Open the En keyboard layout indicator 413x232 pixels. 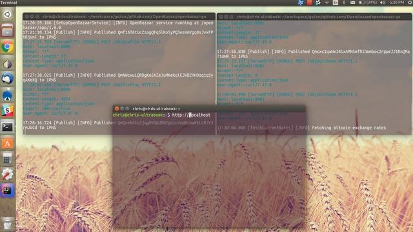[x=336, y=3]
